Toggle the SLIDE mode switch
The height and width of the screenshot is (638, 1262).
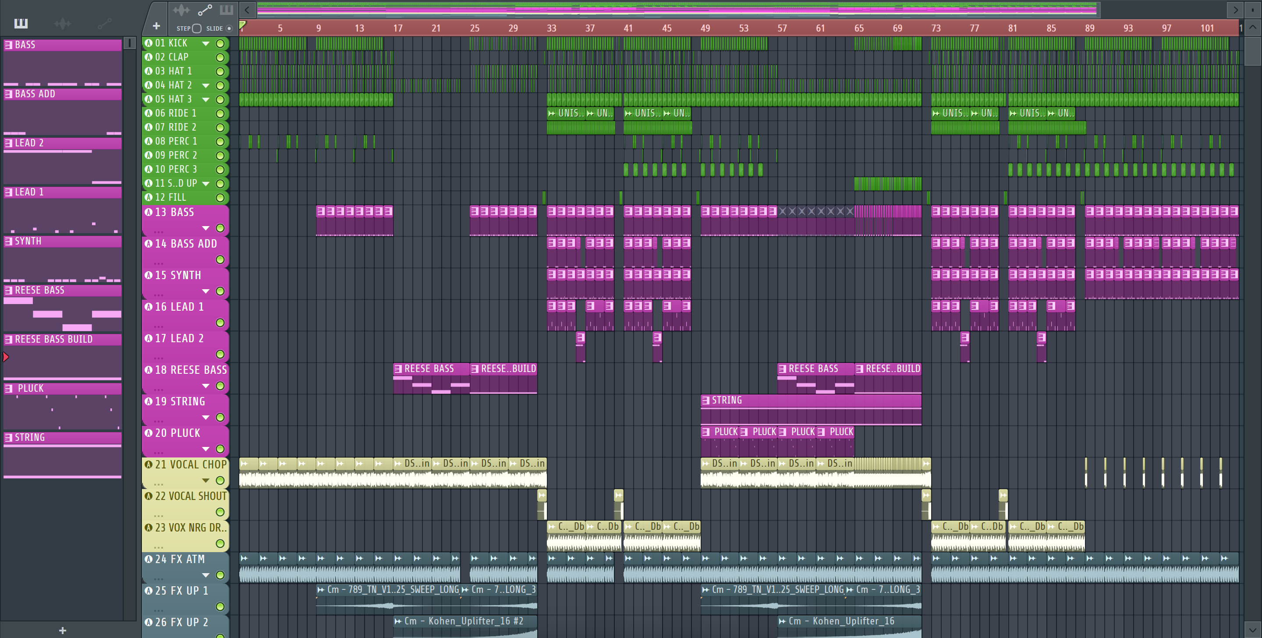click(x=229, y=28)
